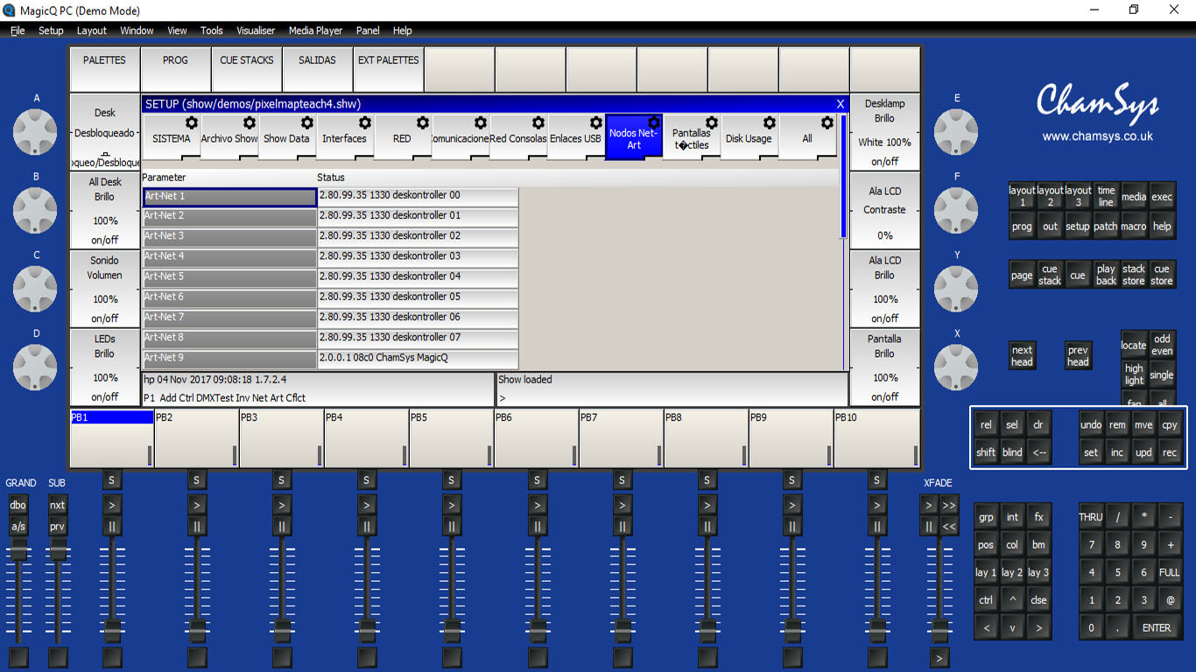Click the cpy copy button
Image resolution: width=1196 pixels, height=672 pixels.
[1170, 425]
